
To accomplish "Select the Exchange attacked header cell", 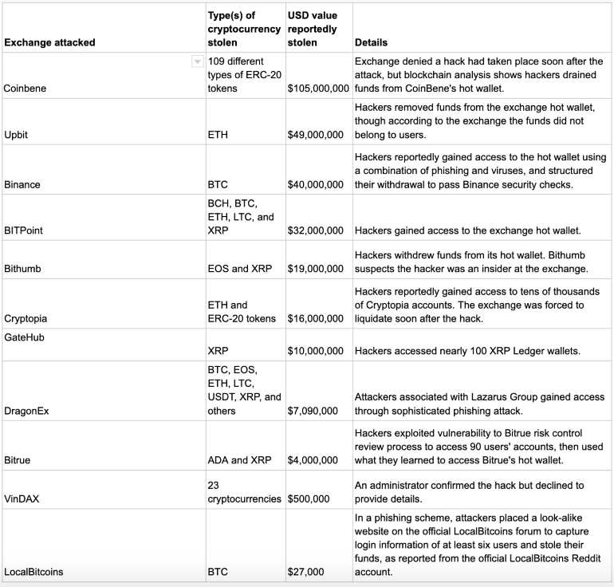I will (x=104, y=28).
